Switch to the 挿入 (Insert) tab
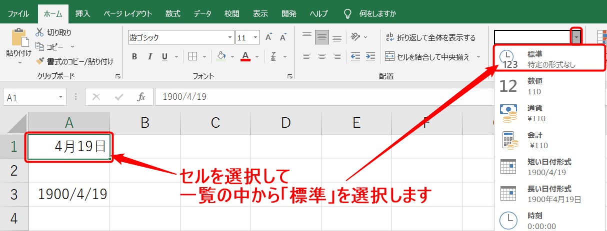This screenshot has width=607, height=231. point(82,13)
